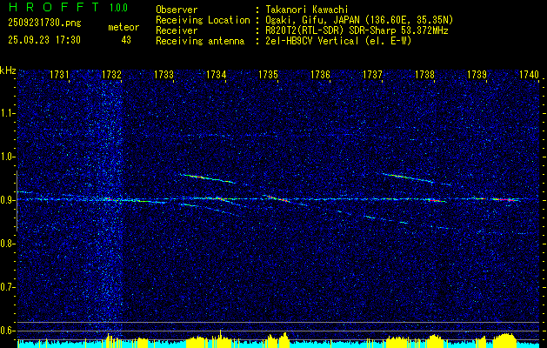This screenshot has width=547, height=348.
Task: Click the meteor count 43
Action: click(x=126, y=40)
